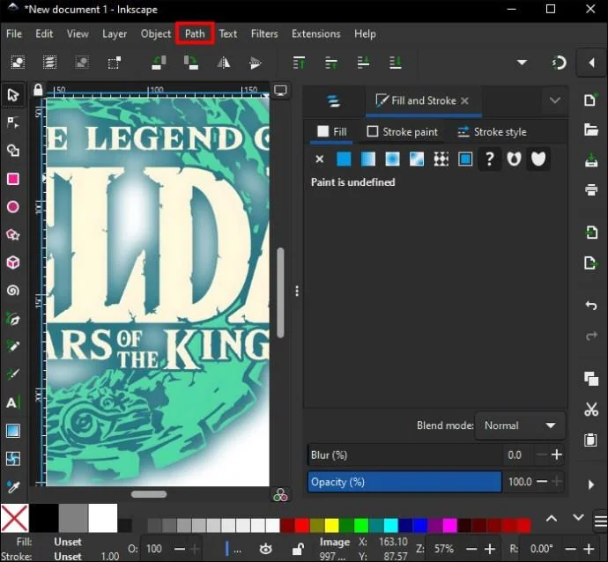Pick the red palette swatch
This screenshot has height=562, width=608.
coord(301,526)
